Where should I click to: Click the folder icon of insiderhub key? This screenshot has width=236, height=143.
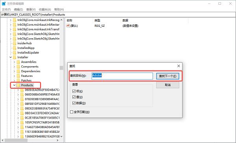pos(15,43)
